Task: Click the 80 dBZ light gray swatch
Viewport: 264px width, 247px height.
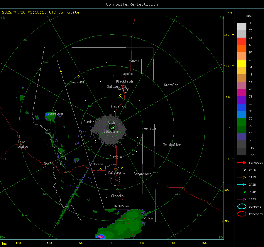Action: point(242,26)
